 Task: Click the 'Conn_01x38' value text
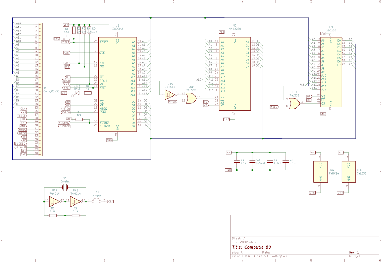[x=51, y=91]
